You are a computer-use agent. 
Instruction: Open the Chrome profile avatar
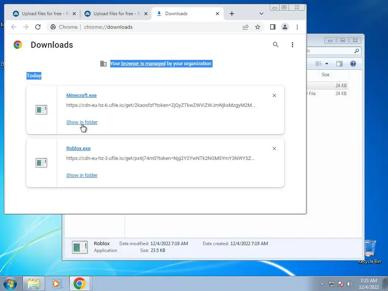[x=285, y=27]
